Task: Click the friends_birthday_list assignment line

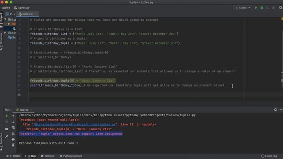Action: coord(104,34)
